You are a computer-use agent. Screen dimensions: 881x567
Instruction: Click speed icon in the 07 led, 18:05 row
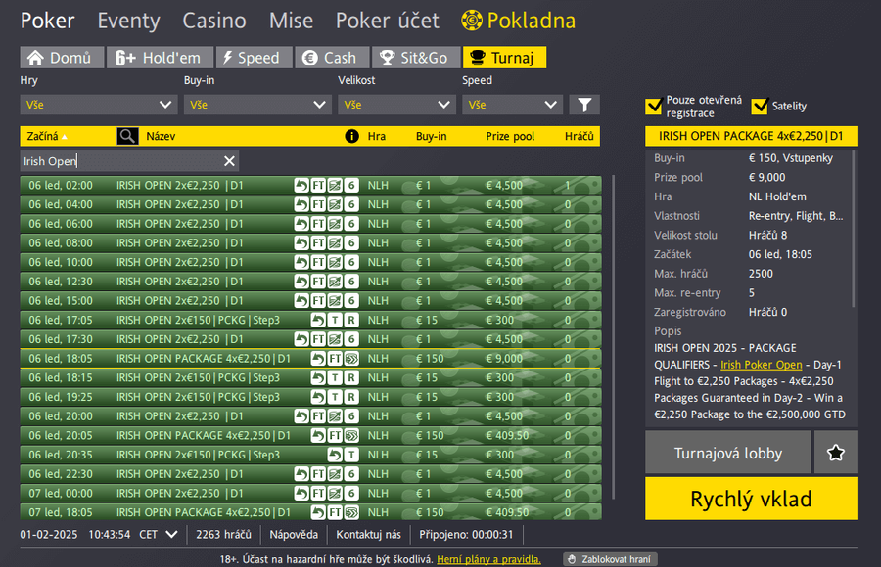[351, 512]
